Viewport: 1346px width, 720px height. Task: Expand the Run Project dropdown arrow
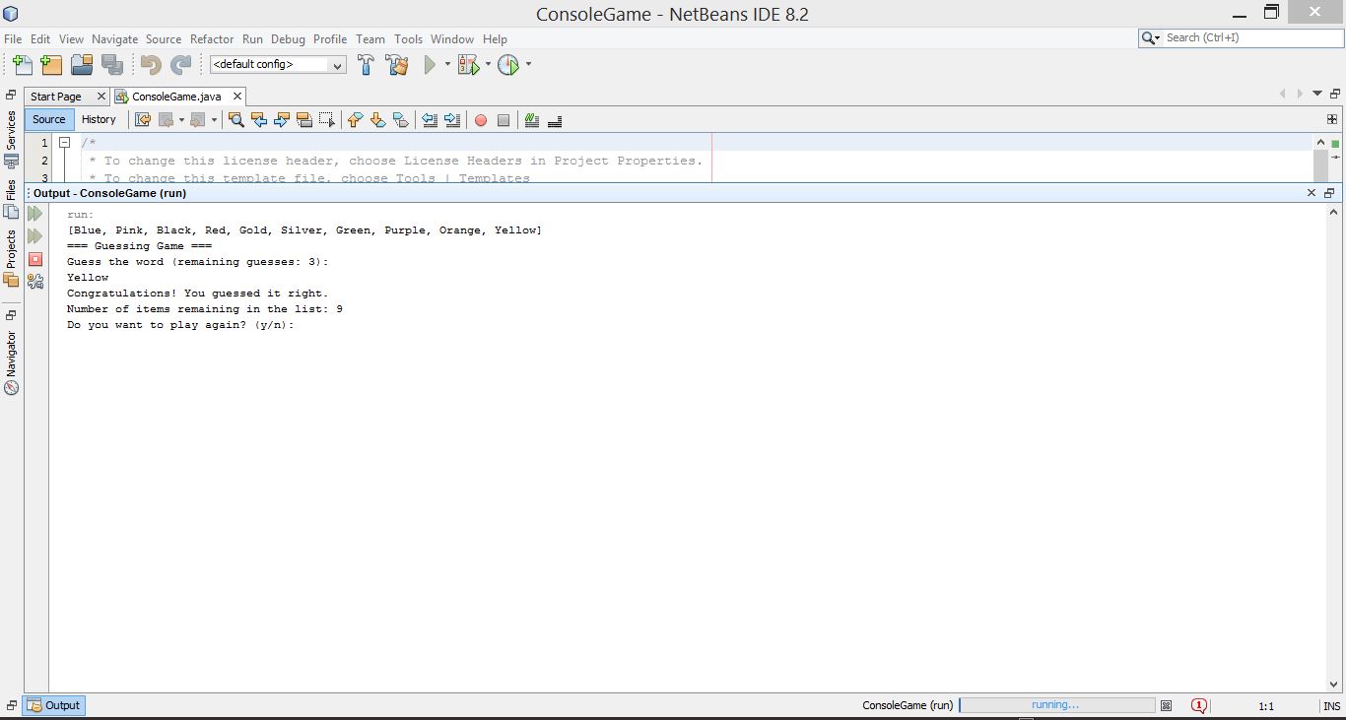click(x=447, y=65)
